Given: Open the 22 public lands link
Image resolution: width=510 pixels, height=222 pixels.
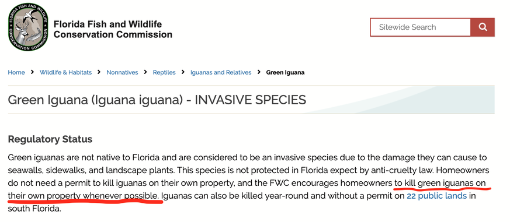Looking at the screenshot, I should (x=437, y=196).
